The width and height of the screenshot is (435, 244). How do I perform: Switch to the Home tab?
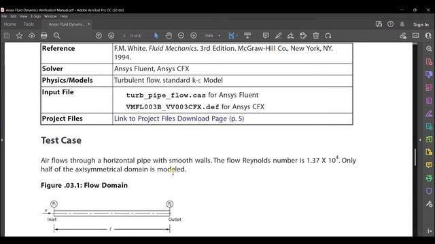tap(10, 24)
